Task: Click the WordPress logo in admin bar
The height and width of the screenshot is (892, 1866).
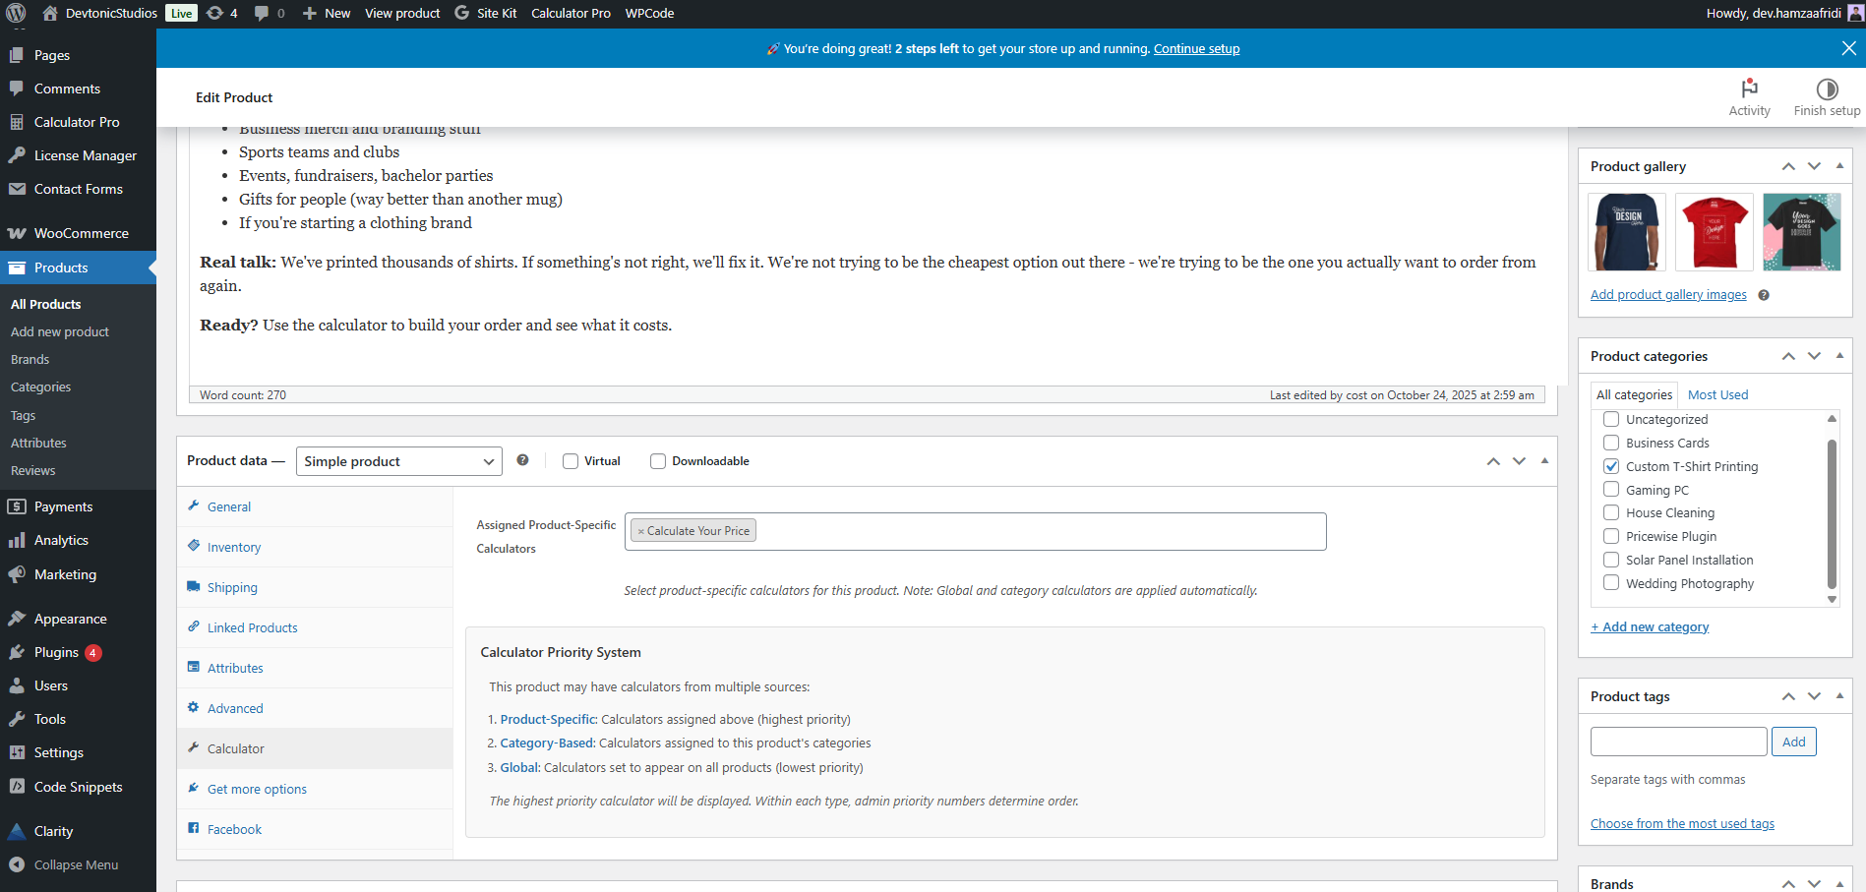Action: click(x=16, y=13)
